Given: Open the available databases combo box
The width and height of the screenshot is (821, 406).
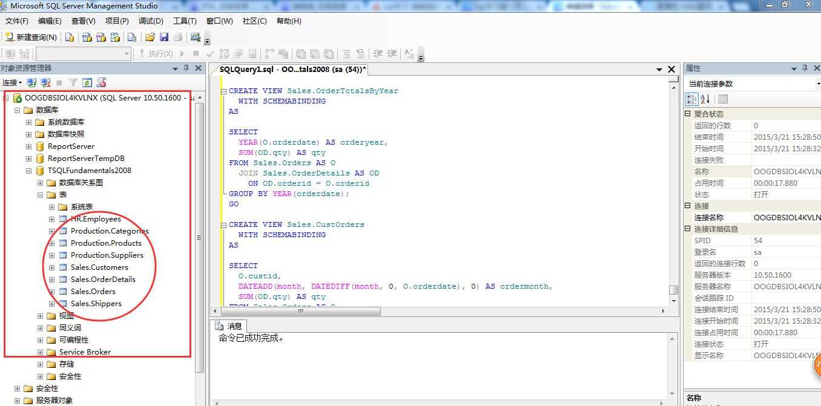Looking at the screenshot, I should pyautogui.click(x=84, y=54).
